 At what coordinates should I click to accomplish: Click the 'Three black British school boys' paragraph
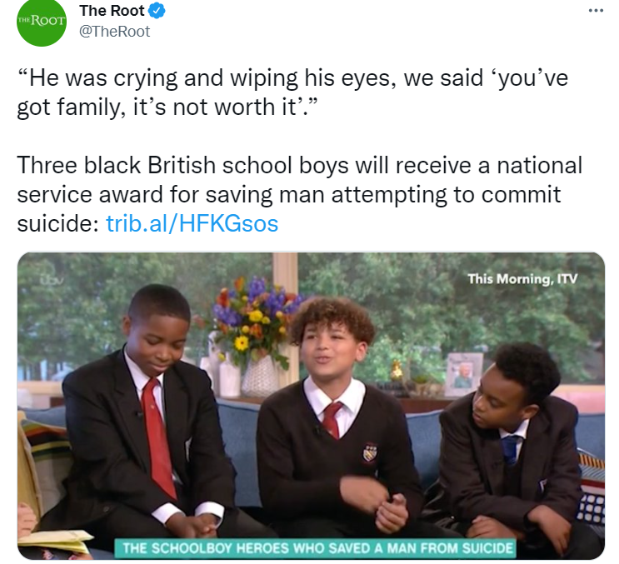pyautogui.click(x=300, y=194)
